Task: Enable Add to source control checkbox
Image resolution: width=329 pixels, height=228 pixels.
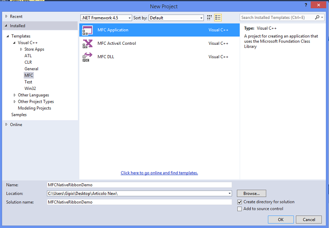Action: (x=239, y=209)
